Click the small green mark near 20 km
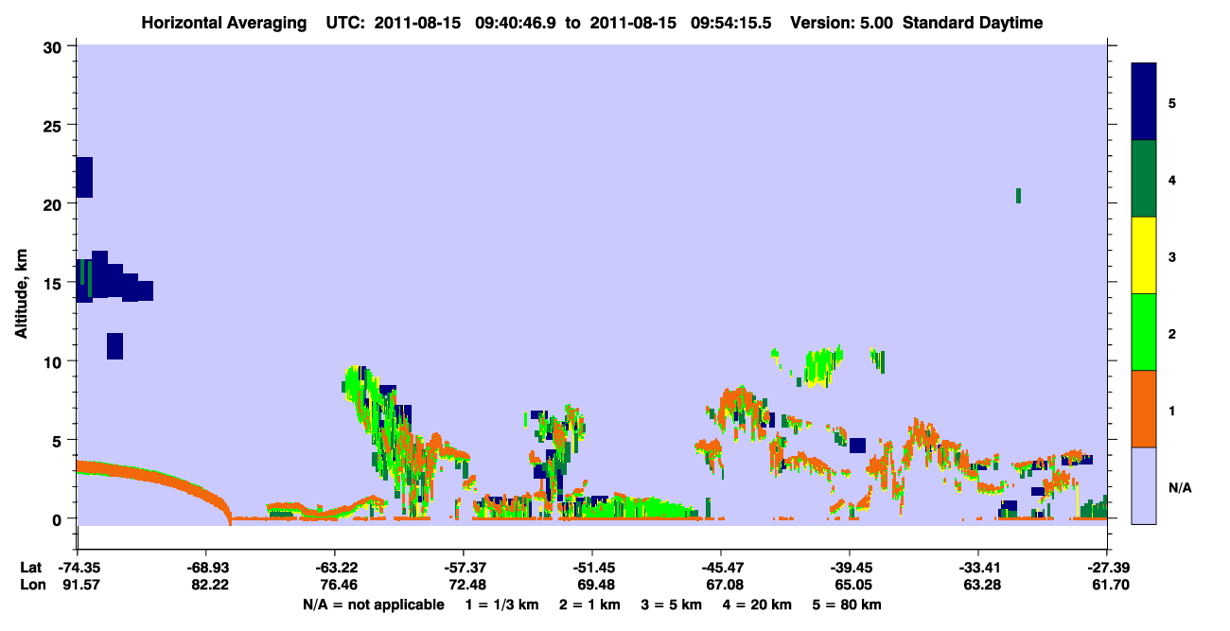Viewport: 1230px width, 631px height. [x=1018, y=196]
